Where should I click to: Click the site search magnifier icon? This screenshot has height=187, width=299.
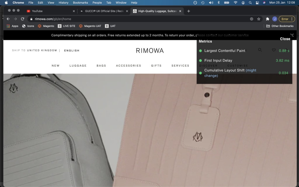(260, 50)
